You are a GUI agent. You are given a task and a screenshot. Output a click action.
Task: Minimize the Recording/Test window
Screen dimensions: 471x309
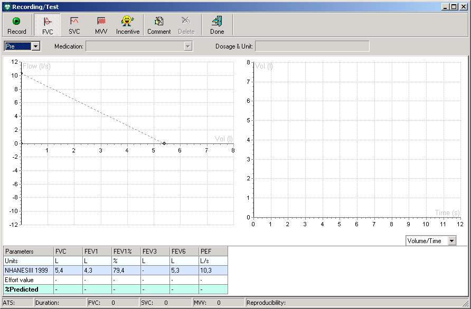[x=446, y=7]
